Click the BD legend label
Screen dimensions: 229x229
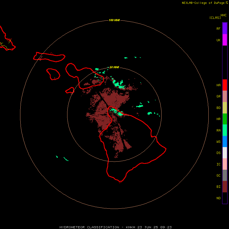[218, 108]
